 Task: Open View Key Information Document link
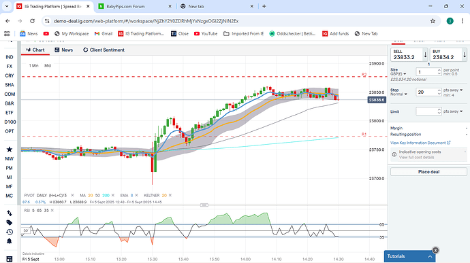pyautogui.click(x=420, y=143)
